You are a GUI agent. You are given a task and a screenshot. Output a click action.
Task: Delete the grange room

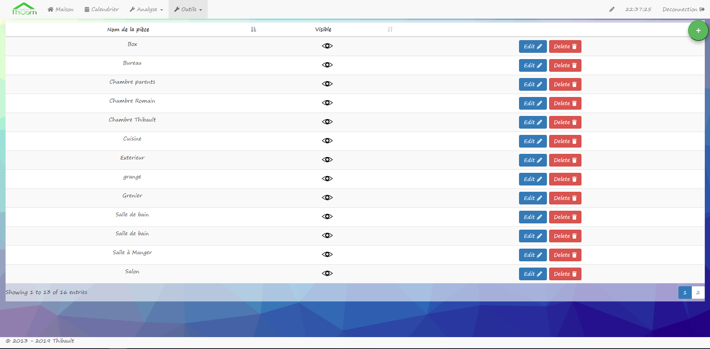point(565,179)
